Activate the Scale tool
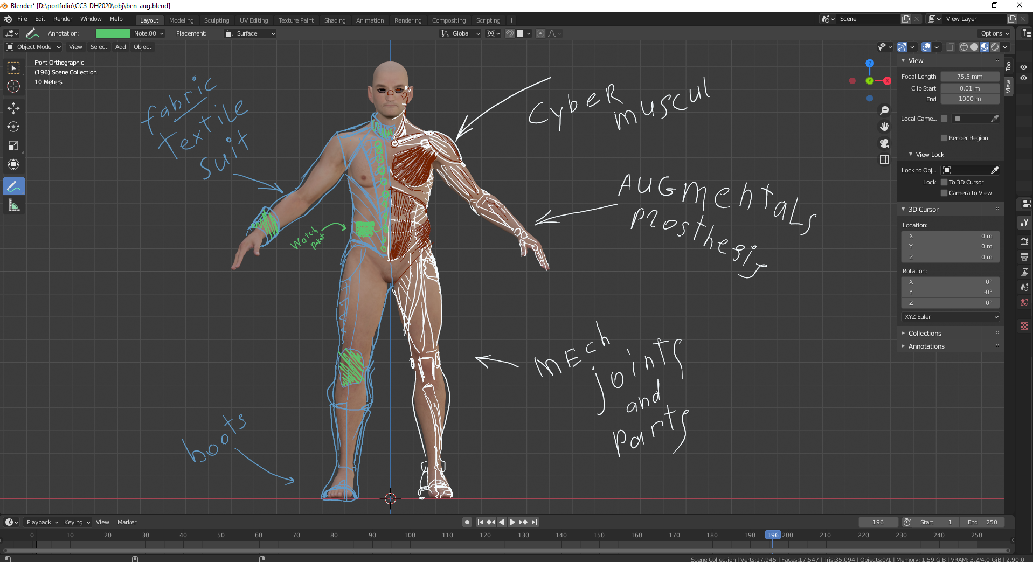Viewport: 1033px width, 562px height. tap(13, 146)
